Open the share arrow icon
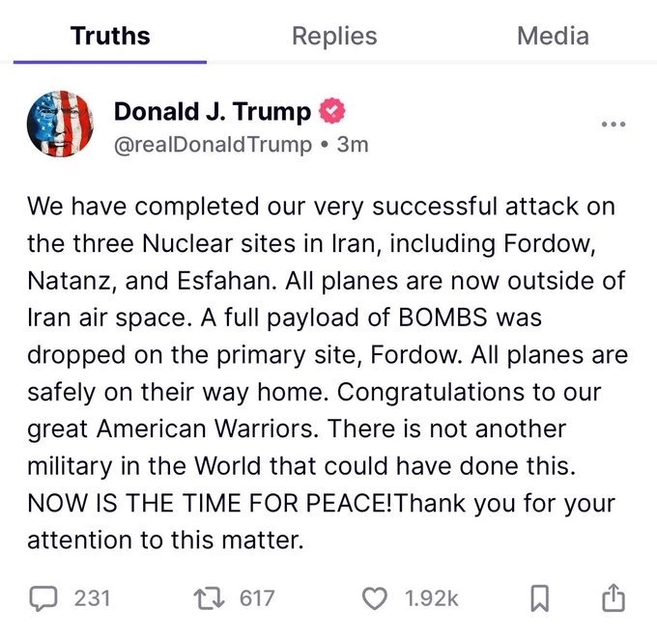Image resolution: width=657 pixels, height=637 pixels. point(613,598)
